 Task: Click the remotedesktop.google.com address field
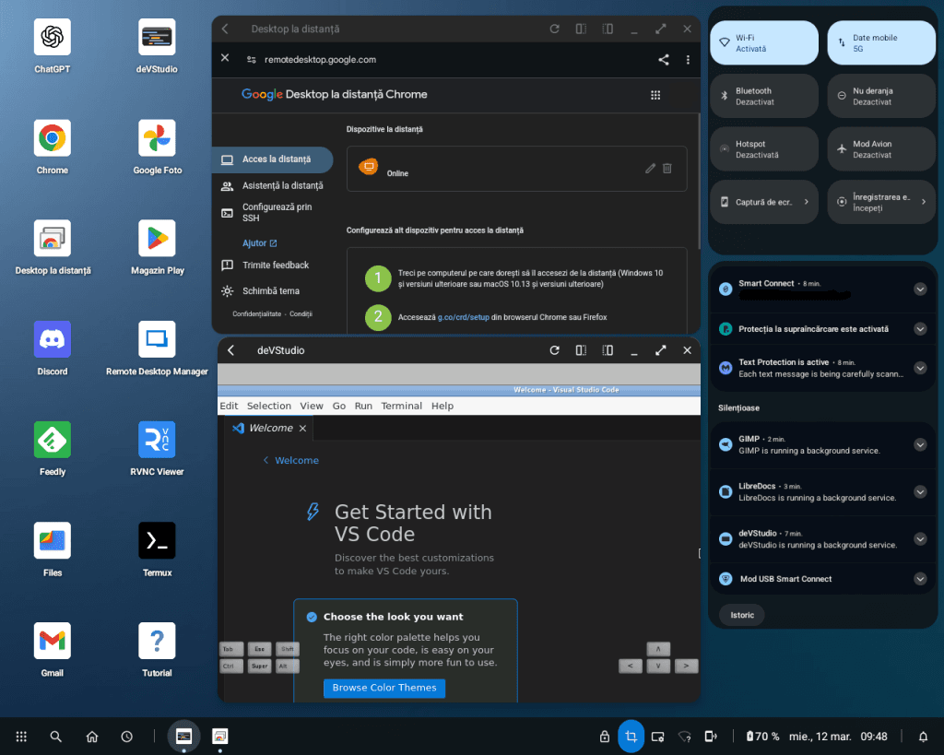coord(320,60)
